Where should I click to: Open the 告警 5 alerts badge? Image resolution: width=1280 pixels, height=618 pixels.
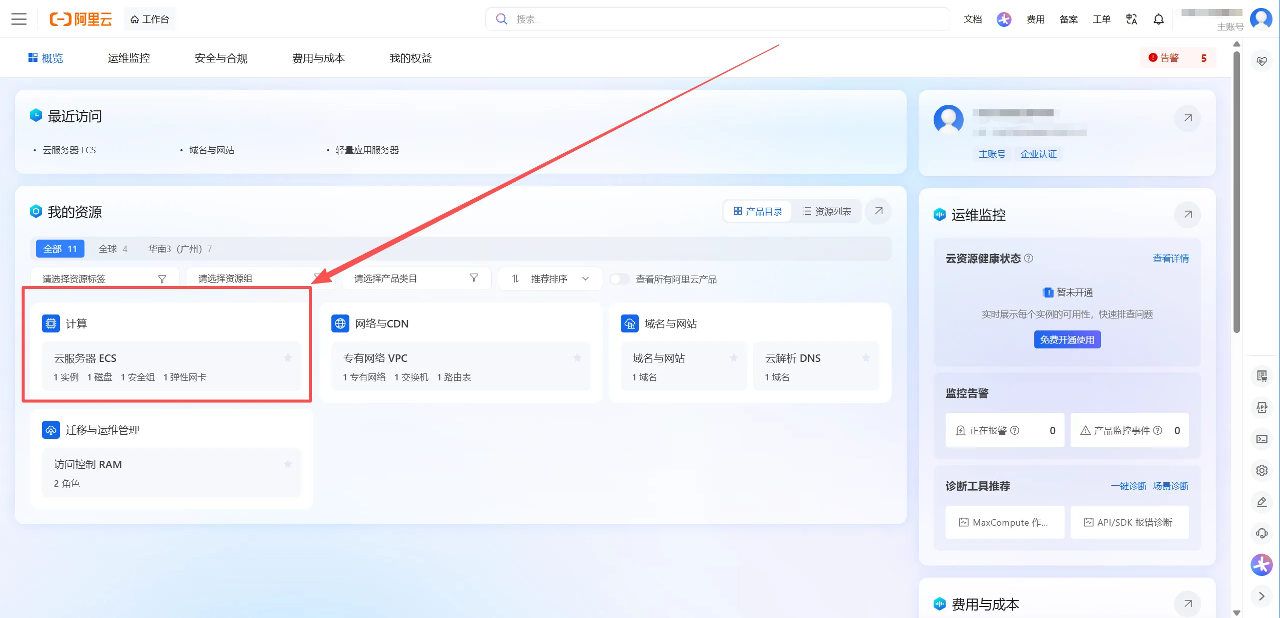[1178, 58]
